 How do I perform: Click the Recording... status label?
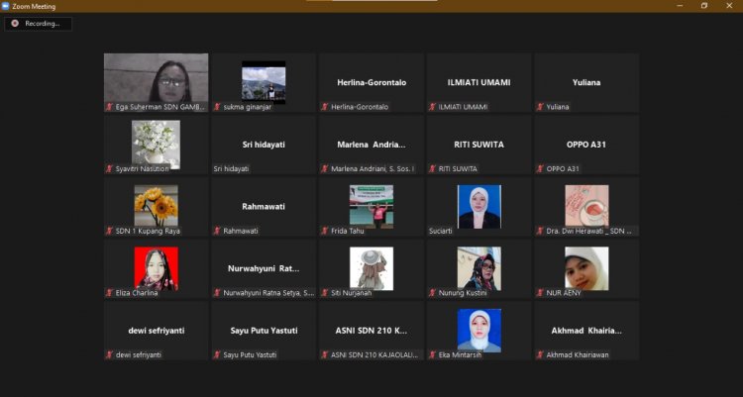[x=43, y=23]
